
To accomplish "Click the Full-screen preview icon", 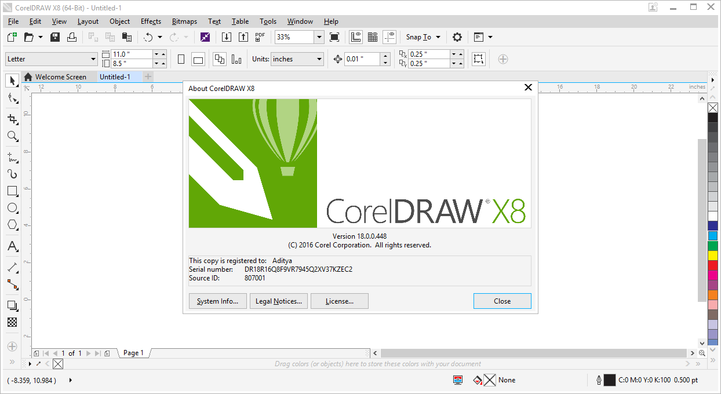I will [334, 37].
